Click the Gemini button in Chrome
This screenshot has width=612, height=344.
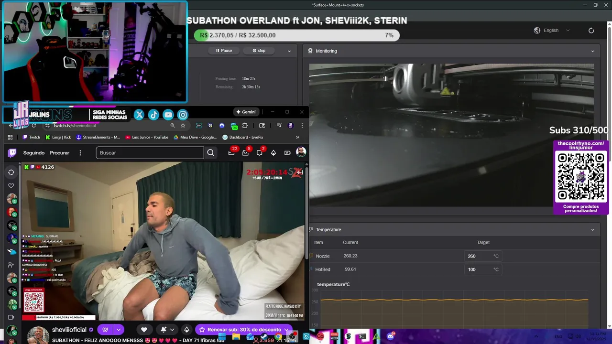tap(246, 112)
